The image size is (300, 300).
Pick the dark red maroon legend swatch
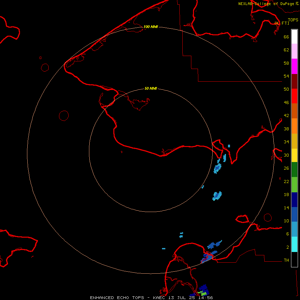[x=294, y=82]
